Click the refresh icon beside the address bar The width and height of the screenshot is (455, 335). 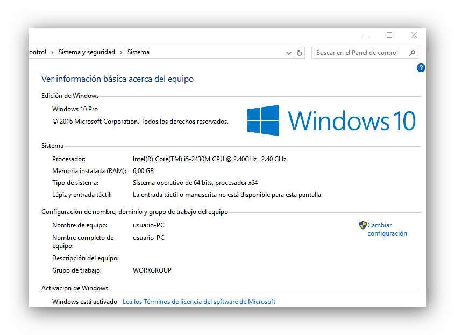[x=300, y=53]
